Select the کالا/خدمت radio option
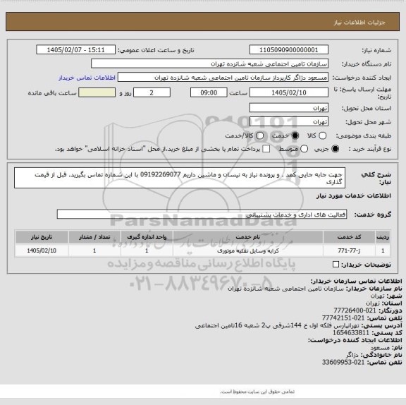Screen dimensions: 406x405 coord(259,135)
